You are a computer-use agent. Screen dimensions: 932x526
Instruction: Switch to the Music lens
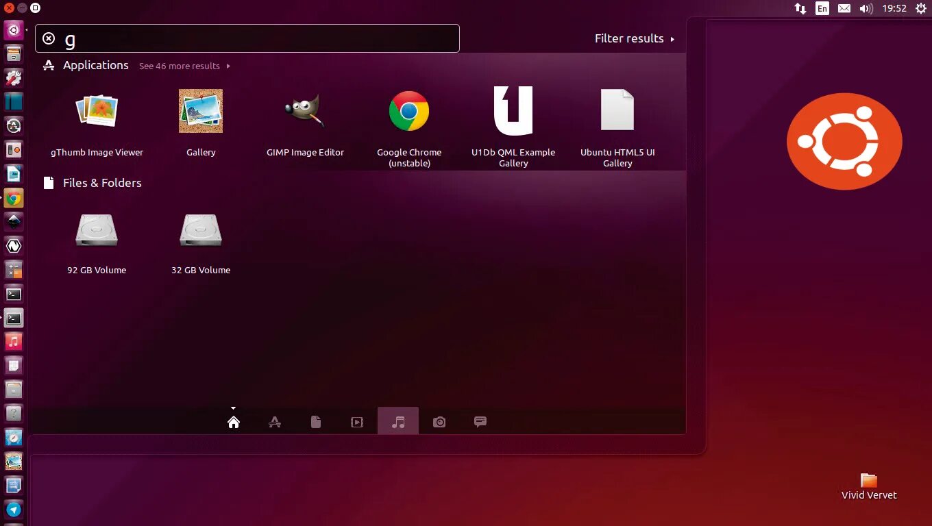(x=398, y=421)
